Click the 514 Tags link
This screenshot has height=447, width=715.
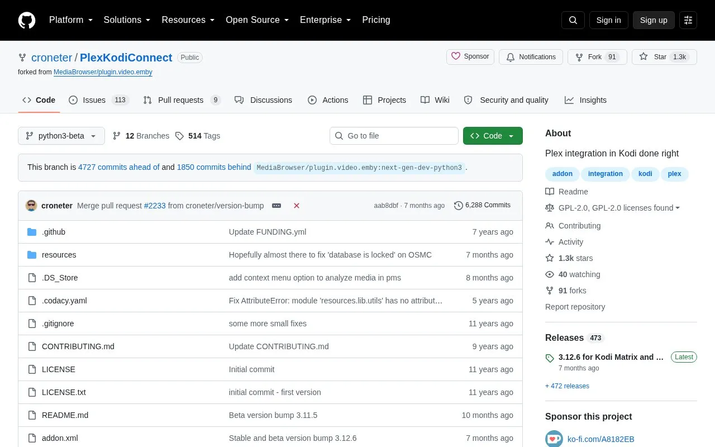(197, 136)
